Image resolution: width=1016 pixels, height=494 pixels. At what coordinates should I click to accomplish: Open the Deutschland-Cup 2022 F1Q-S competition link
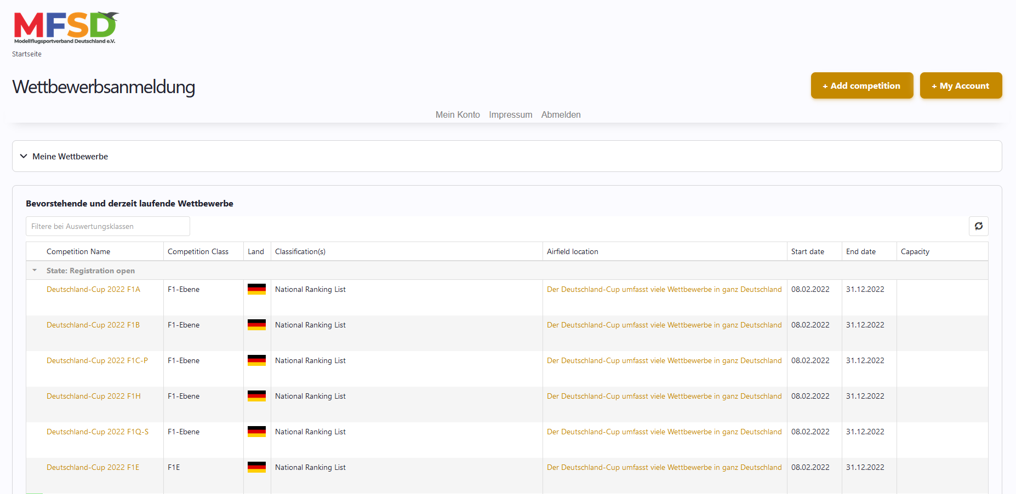coord(98,432)
